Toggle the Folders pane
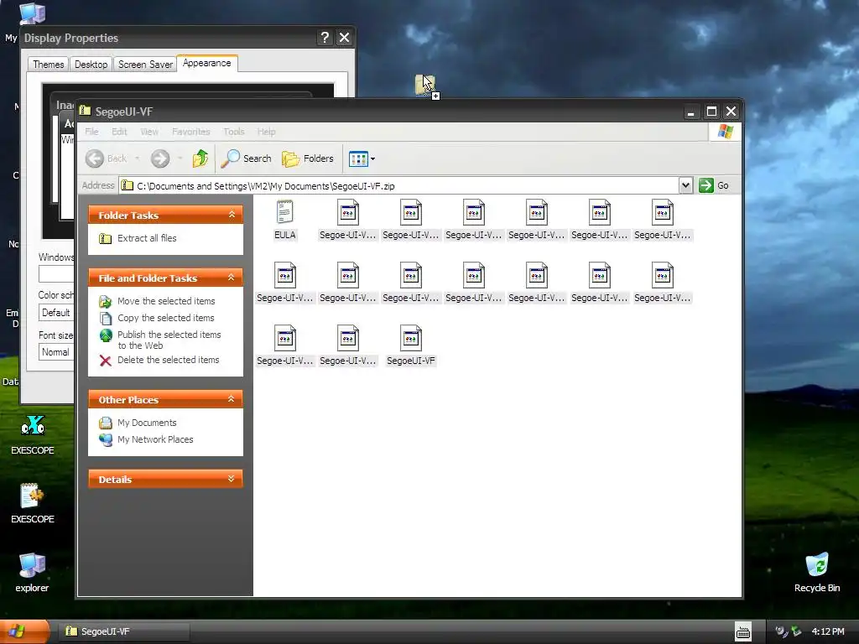This screenshot has width=859, height=644. pyautogui.click(x=308, y=158)
